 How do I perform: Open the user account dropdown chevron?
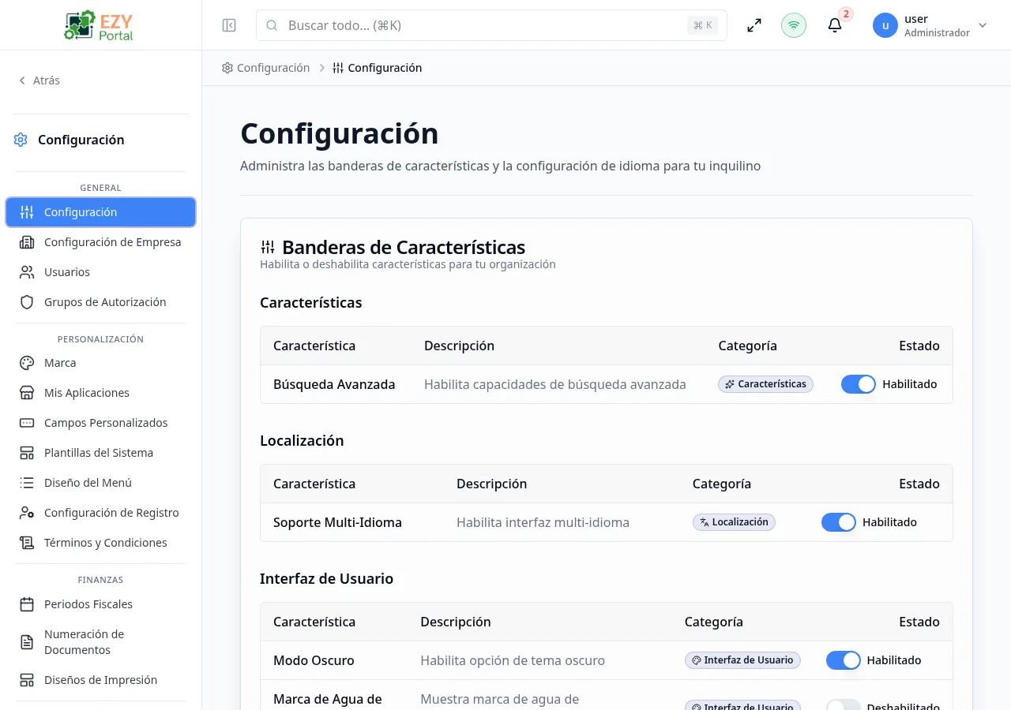pyautogui.click(x=983, y=25)
